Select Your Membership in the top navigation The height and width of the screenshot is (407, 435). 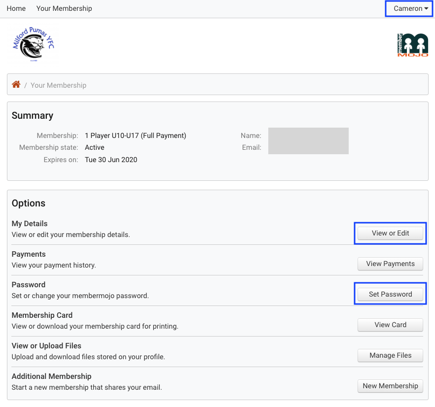(x=64, y=8)
